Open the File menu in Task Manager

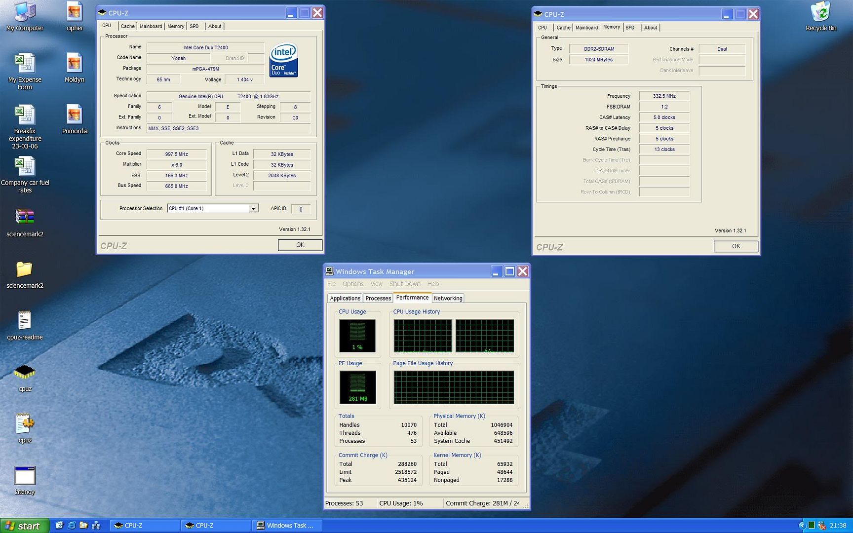(331, 284)
